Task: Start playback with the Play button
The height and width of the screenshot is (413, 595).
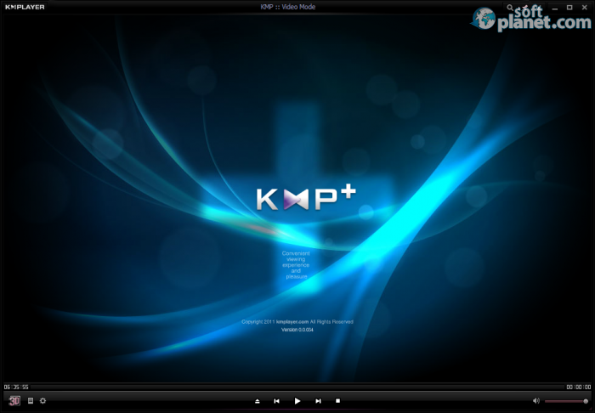Action: click(x=297, y=401)
